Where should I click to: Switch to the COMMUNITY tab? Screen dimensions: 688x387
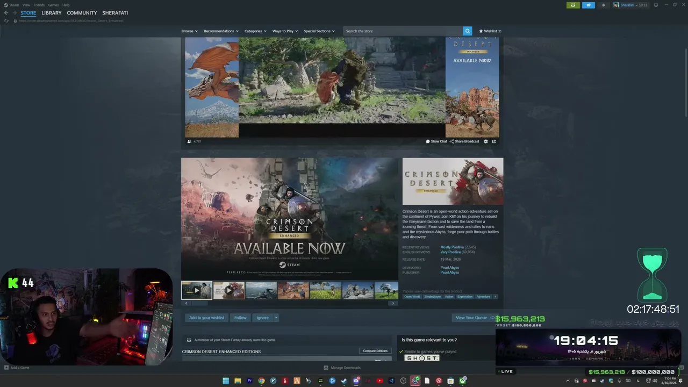tap(82, 13)
